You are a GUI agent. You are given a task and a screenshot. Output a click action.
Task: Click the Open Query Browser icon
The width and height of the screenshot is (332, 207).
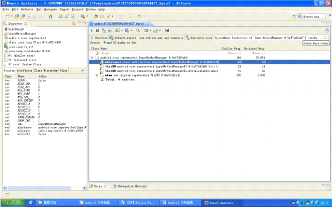coord(127,31)
